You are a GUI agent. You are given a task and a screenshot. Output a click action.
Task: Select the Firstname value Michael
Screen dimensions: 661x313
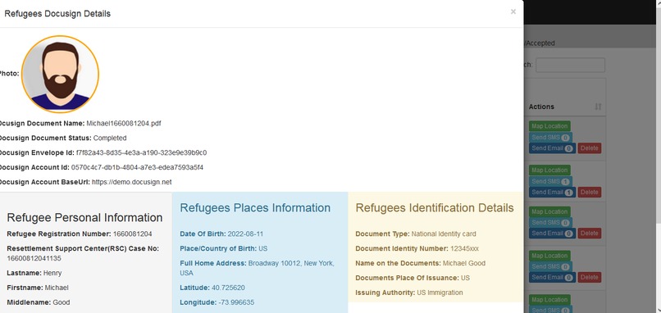57,288
